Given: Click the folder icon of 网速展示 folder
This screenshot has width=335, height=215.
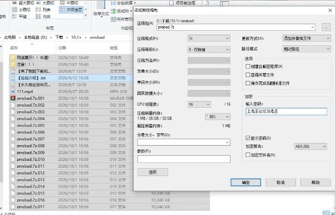Looking at the screenshot, I should click(x=13, y=58).
